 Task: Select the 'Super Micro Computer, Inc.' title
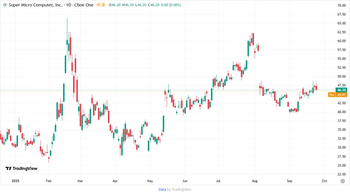[x=36, y=5]
